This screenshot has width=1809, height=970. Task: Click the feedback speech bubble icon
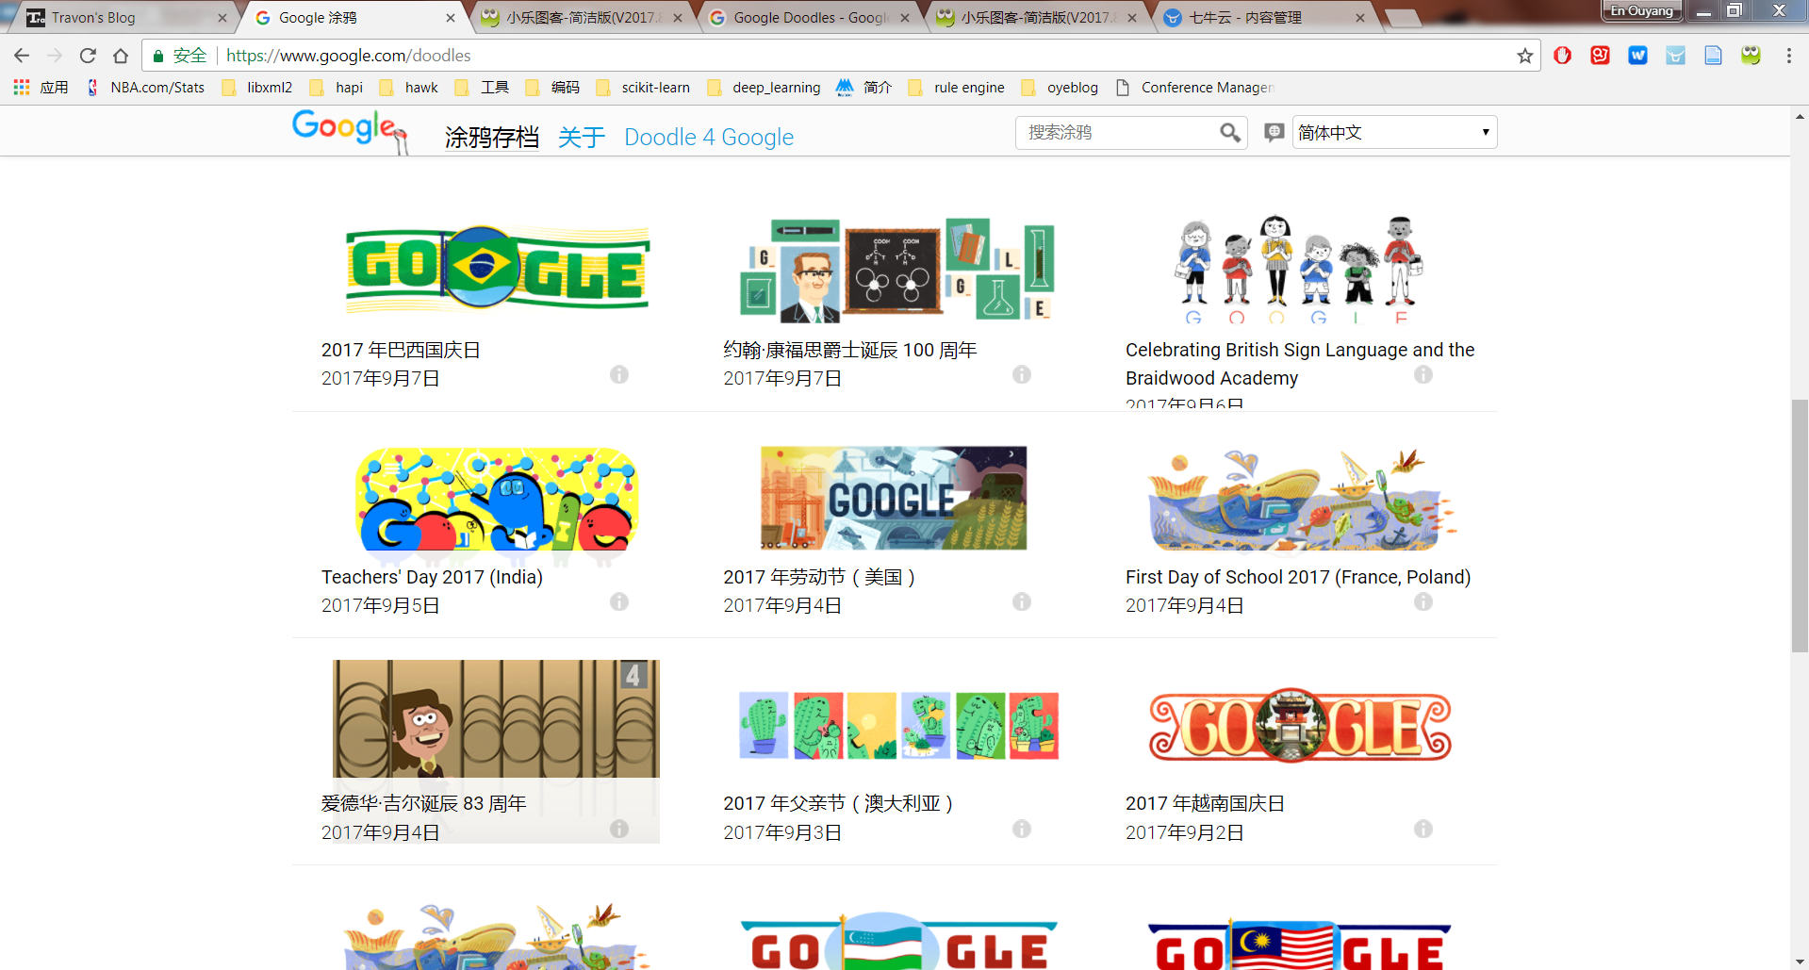click(1274, 133)
